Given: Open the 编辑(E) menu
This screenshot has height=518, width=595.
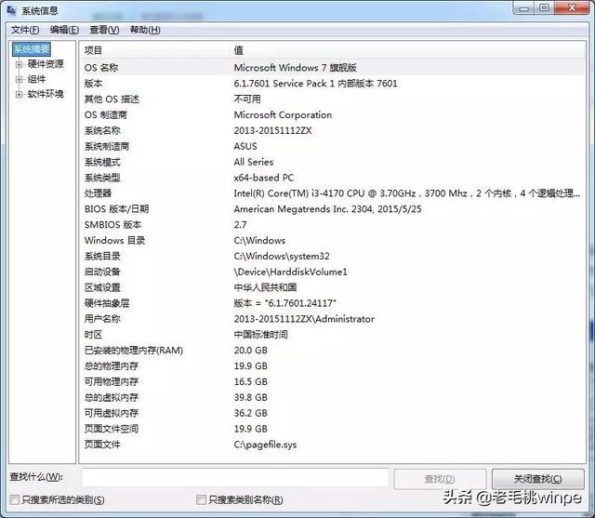Looking at the screenshot, I should coord(64,30).
